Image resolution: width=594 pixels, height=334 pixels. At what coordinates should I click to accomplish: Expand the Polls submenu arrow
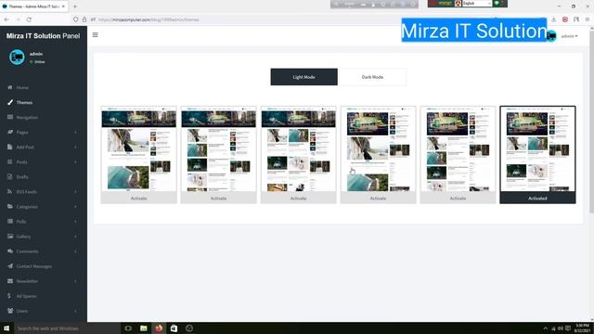pos(75,221)
